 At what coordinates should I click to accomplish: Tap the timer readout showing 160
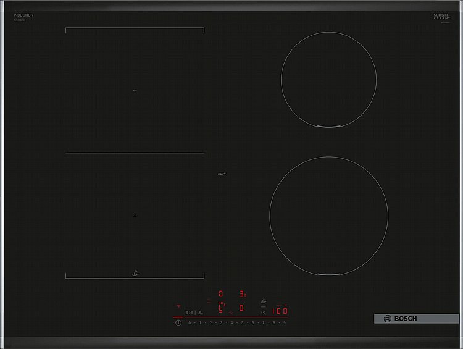click(x=281, y=311)
